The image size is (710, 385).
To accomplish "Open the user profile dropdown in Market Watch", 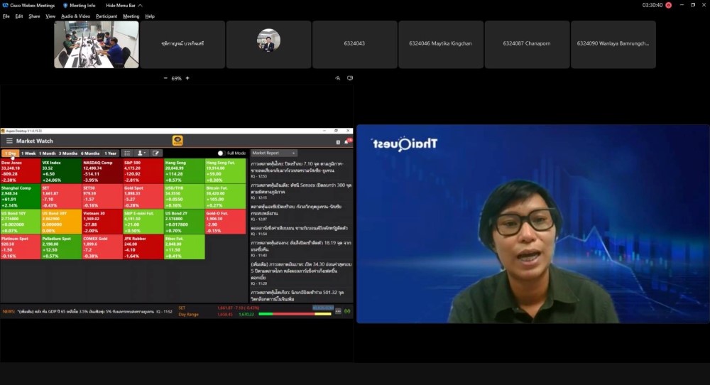I will [142, 153].
